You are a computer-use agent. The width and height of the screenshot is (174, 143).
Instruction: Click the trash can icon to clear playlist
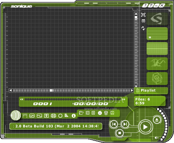point(106,113)
